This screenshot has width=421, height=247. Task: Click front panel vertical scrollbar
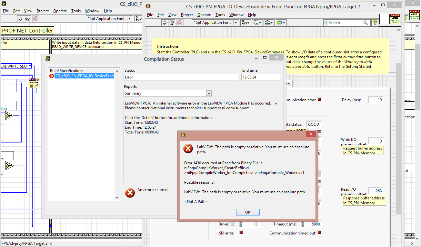[x=399, y=138]
